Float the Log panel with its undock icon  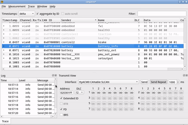(x=53, y=76)
